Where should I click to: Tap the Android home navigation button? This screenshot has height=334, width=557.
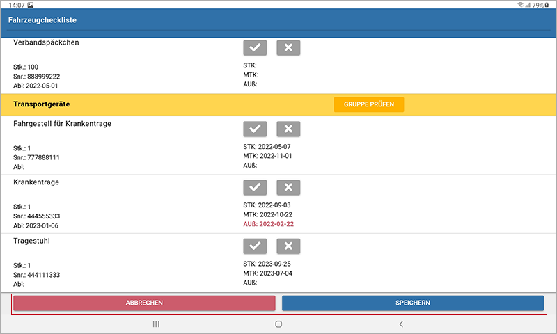[x=278, y=324]
